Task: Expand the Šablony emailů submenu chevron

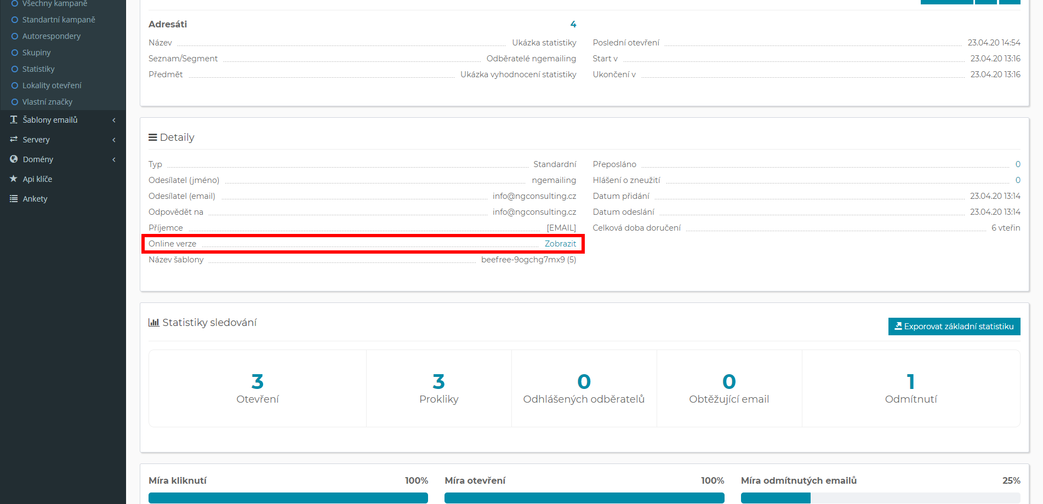Action: [114, 120]
